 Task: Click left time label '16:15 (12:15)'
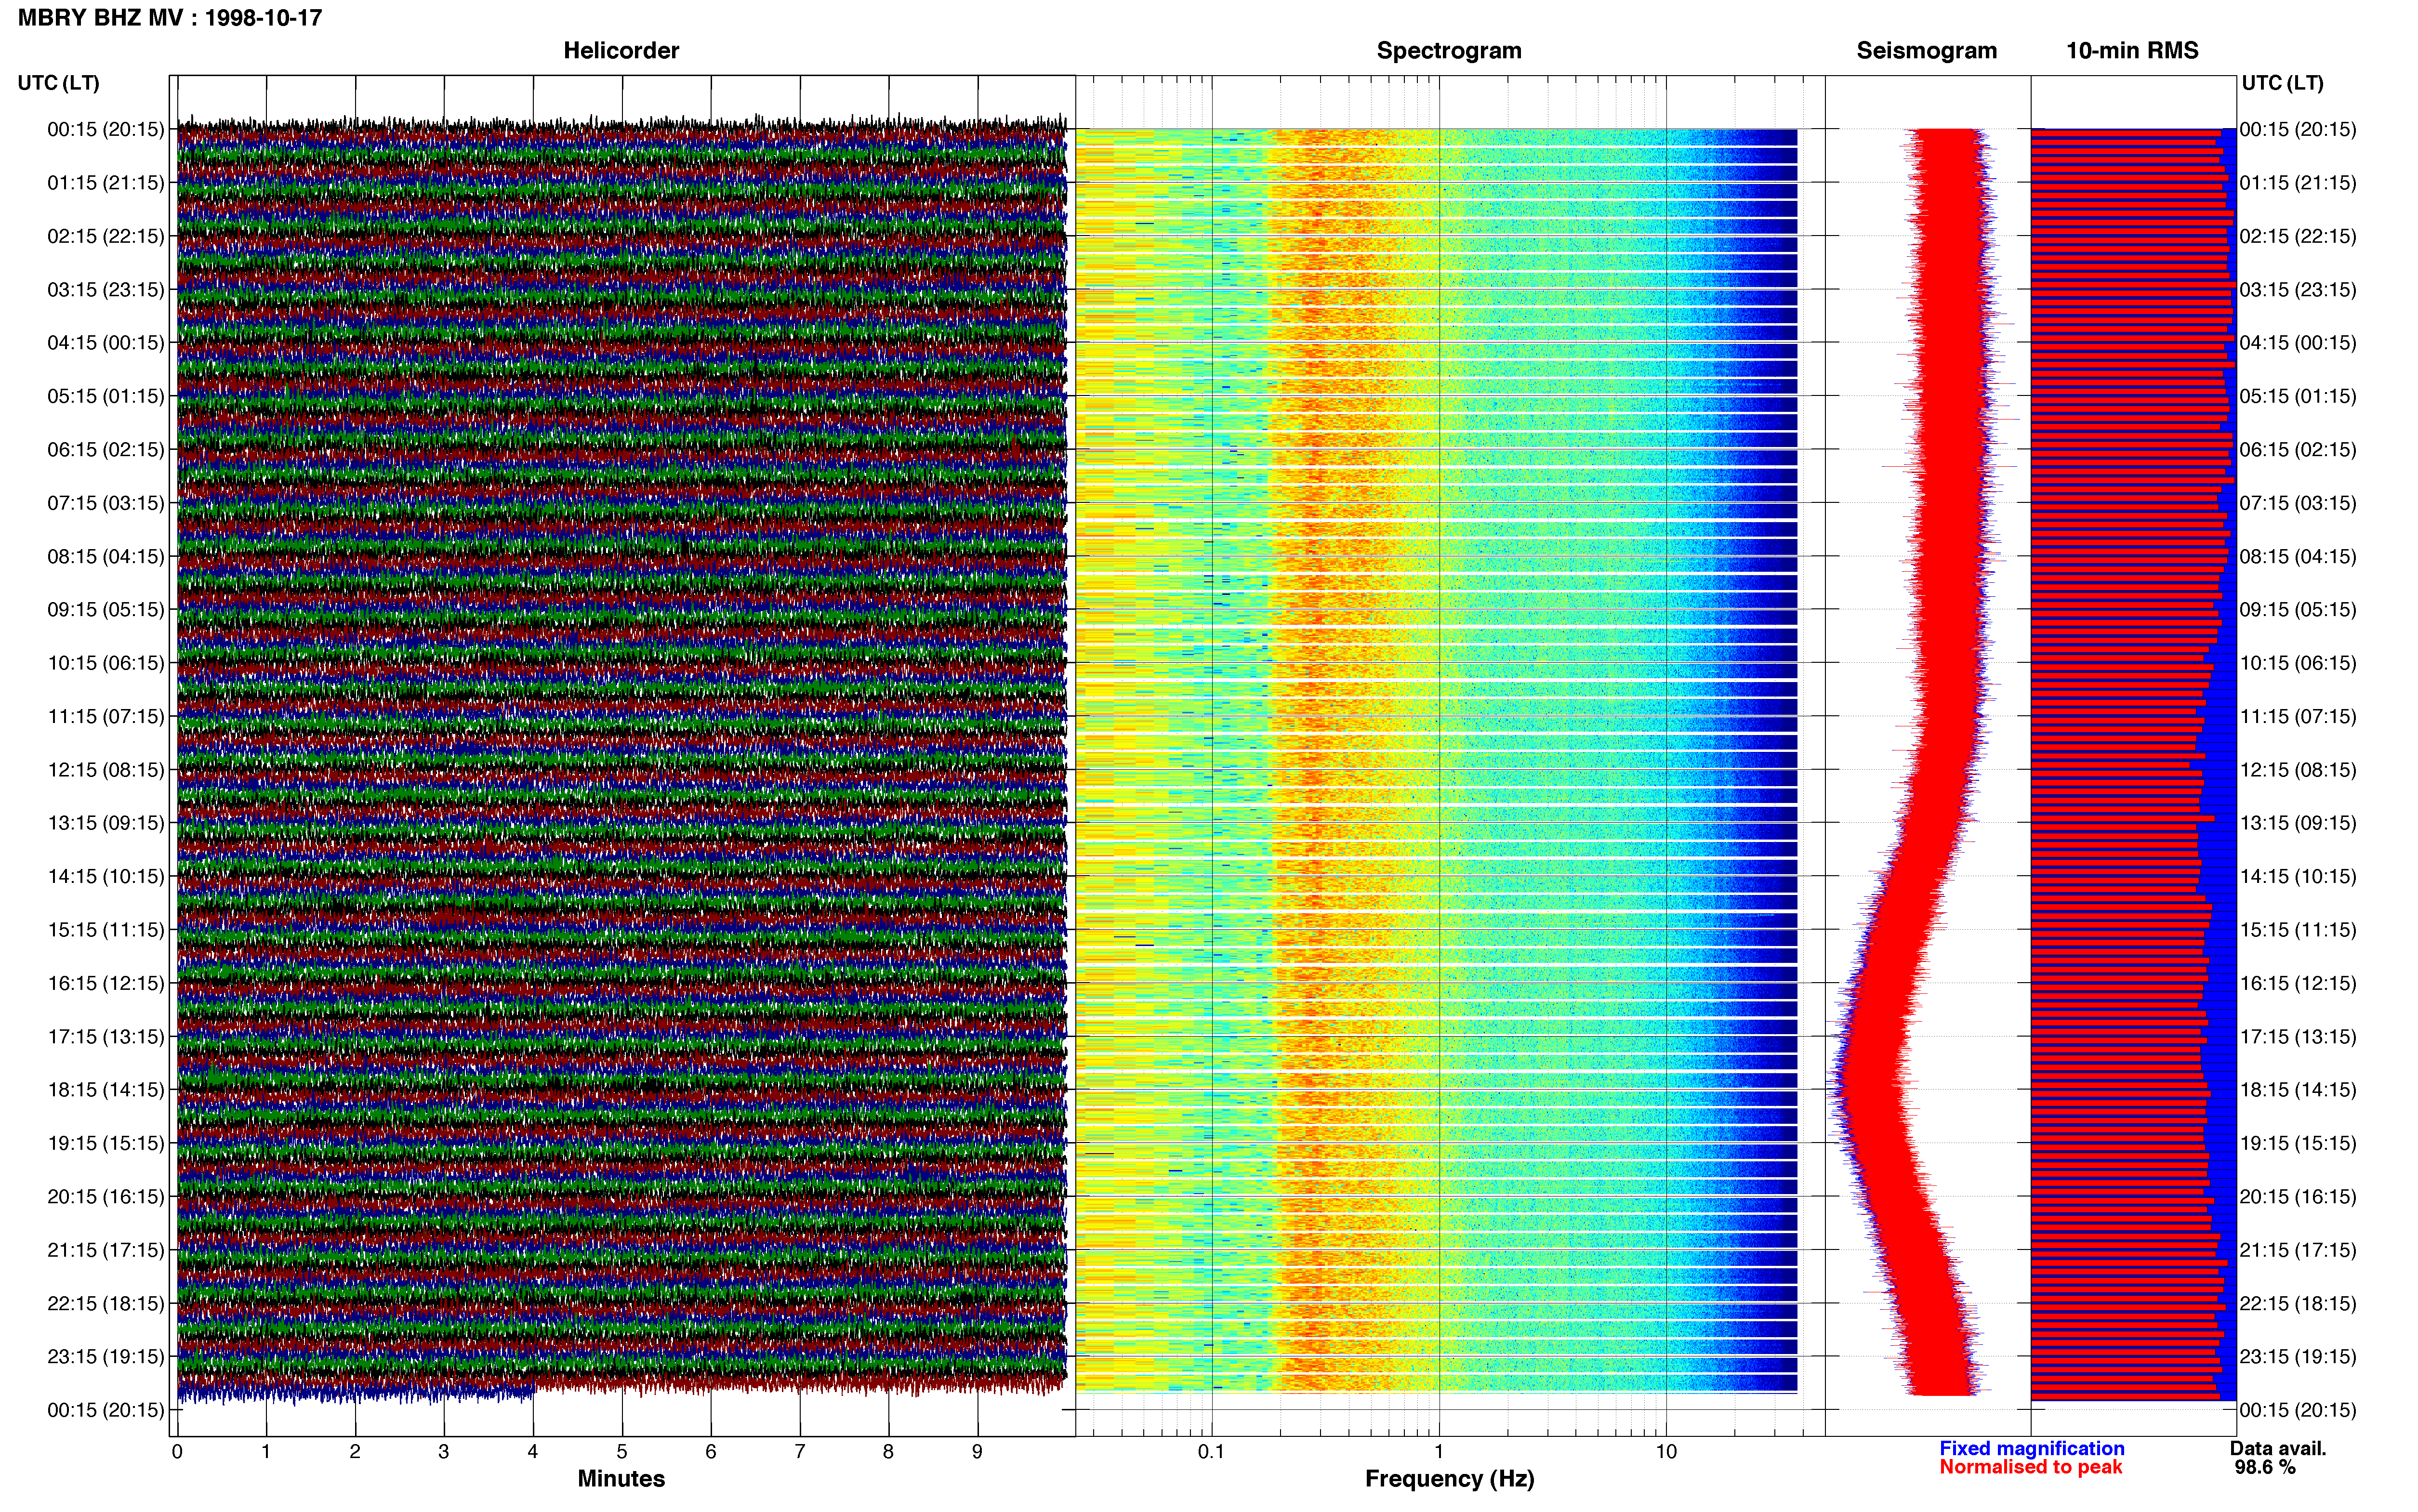pos(106,983)
